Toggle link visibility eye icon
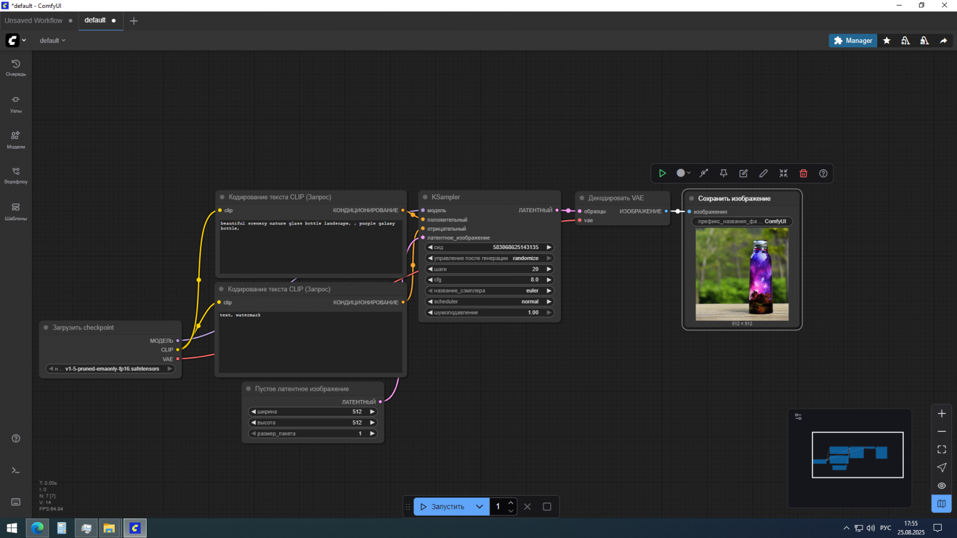The height and width of the screenshot is (538, 957). pos(942,486)
